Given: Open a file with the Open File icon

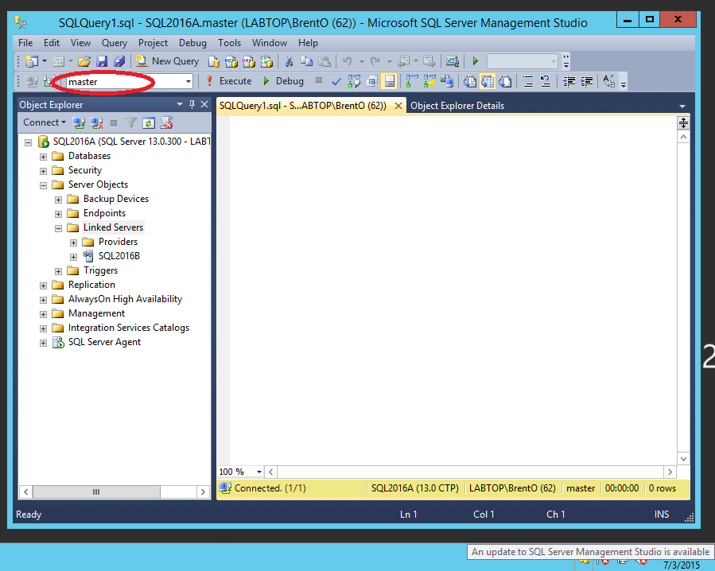Looking at the screenshot, I should tap(84, 61).
